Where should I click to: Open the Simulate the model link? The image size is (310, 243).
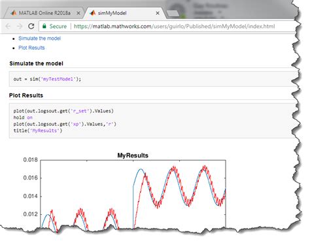39,39
